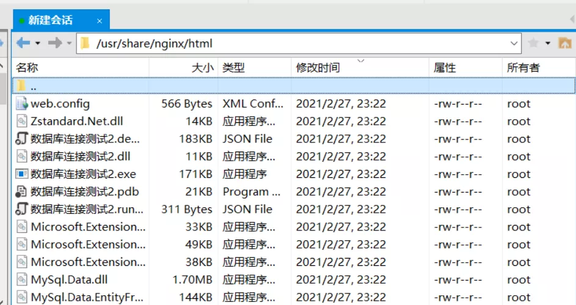Open the forward arrow history dropdown
The image size is (576, 305).
pos(69,43)
